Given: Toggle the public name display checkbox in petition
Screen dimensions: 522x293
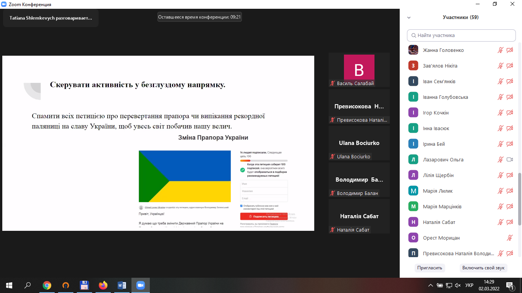Looking at the screenshot, I should pos(241,206).
